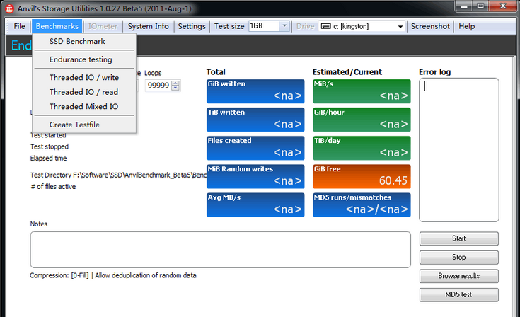
Task: Click into the Loops 99999 field
Action: pyautogui.click(x=158, y=85)
